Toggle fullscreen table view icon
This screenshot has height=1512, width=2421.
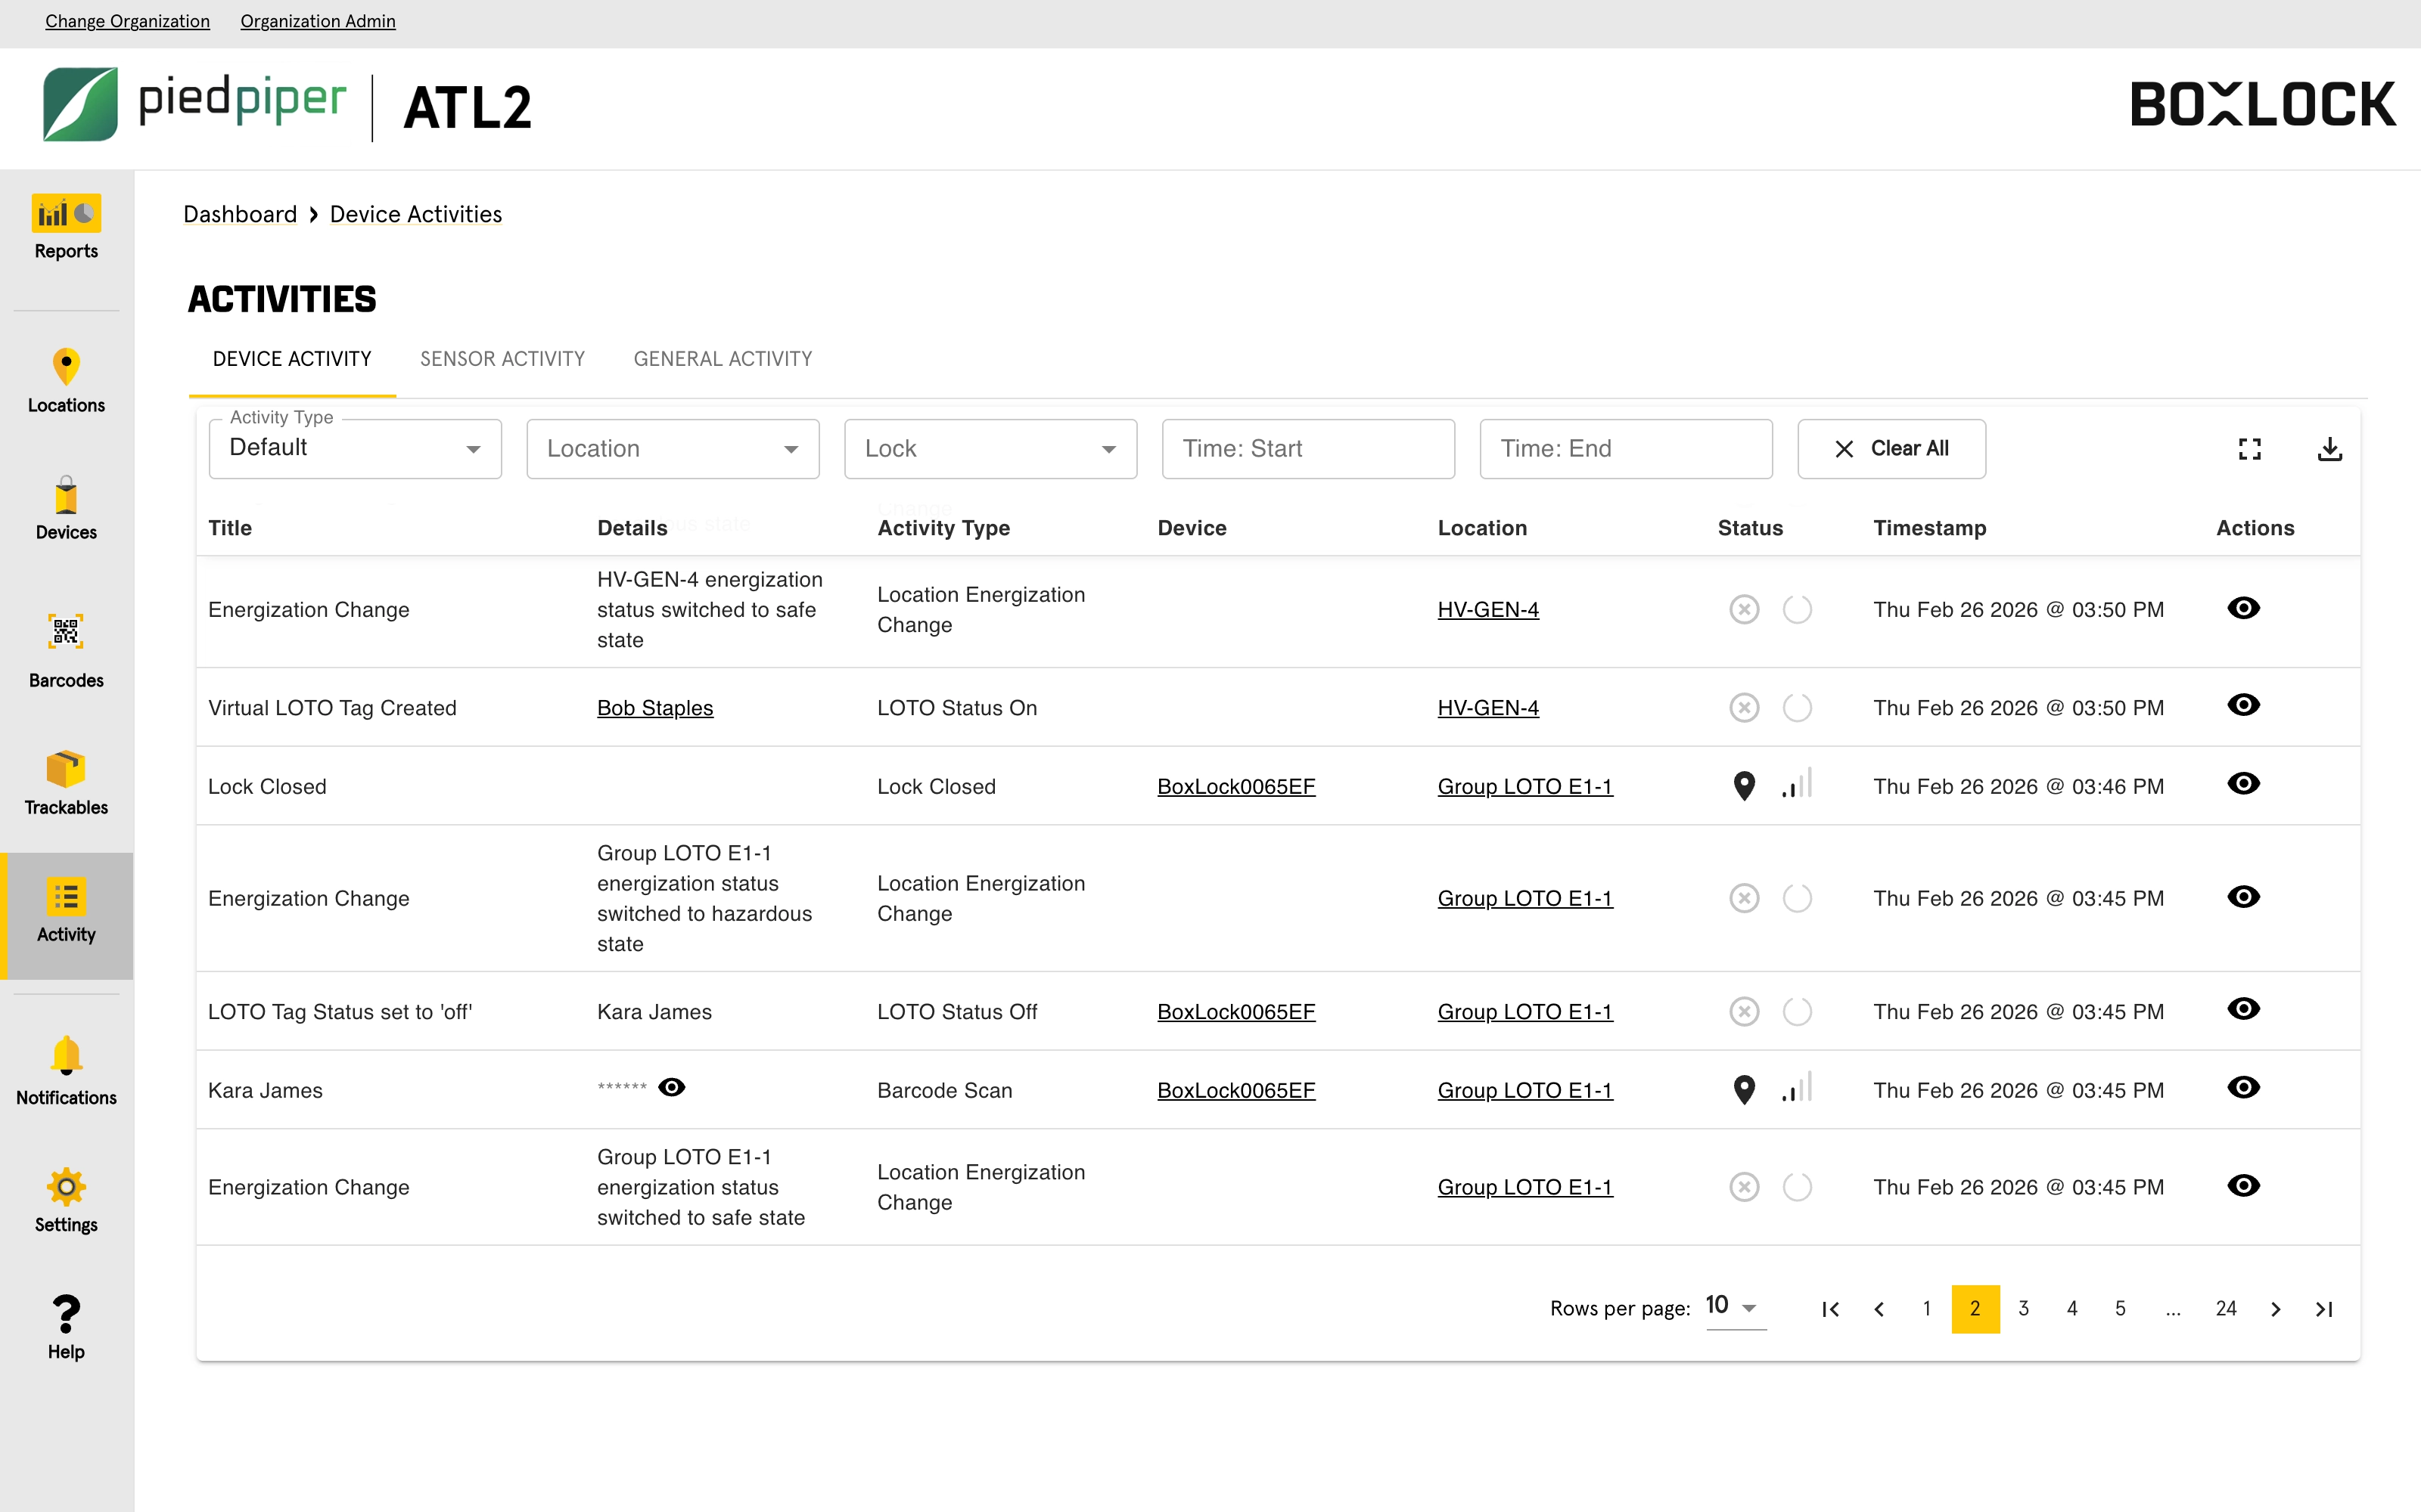tap(2249, 449)
